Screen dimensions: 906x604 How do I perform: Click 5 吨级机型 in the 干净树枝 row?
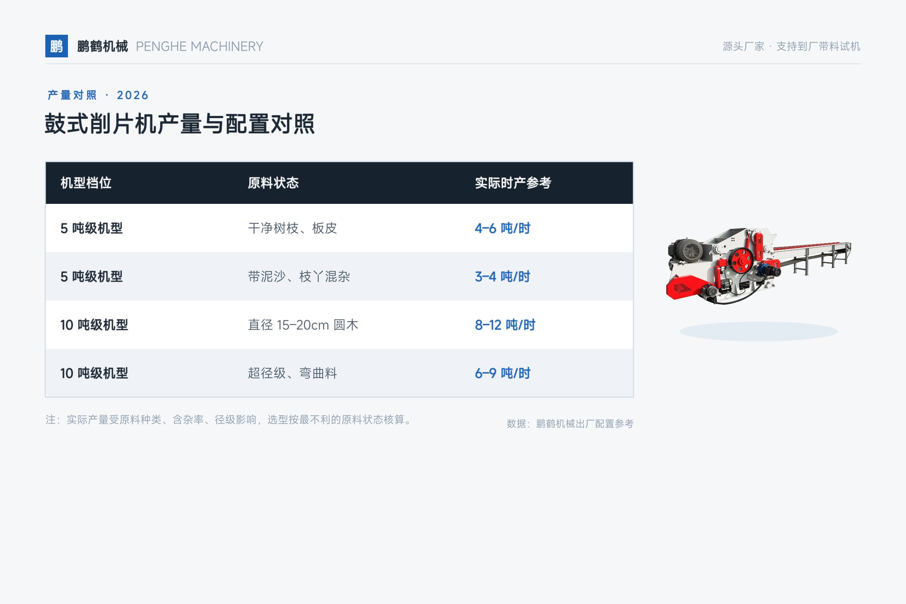tap(92, 228)
